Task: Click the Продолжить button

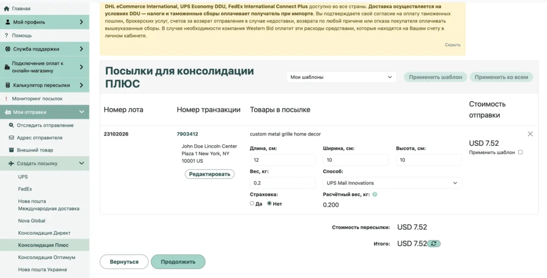Action: [178, 261]
